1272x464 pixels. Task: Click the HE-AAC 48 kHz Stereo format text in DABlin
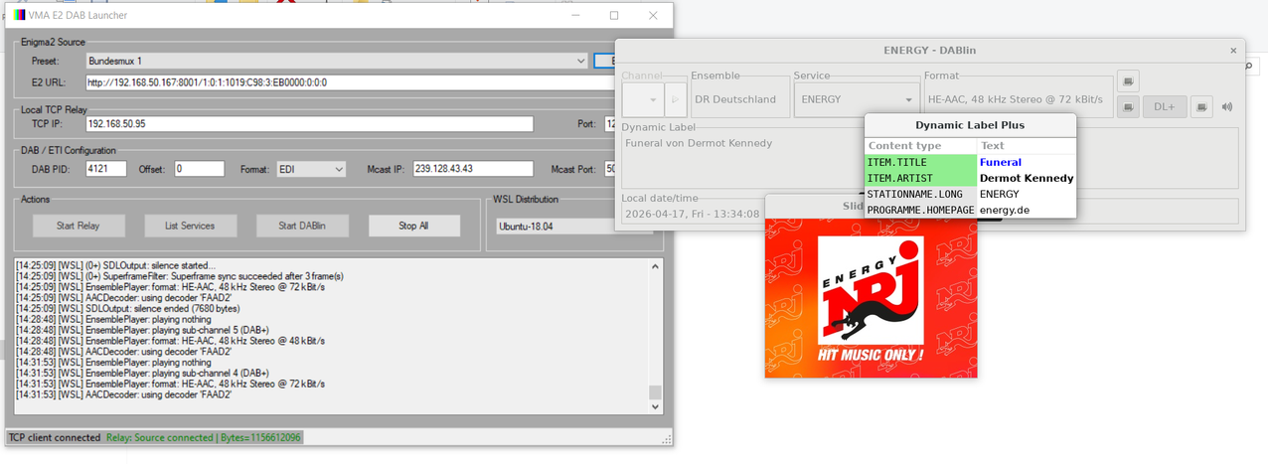pyautogui.click(x=1015, y=99)
